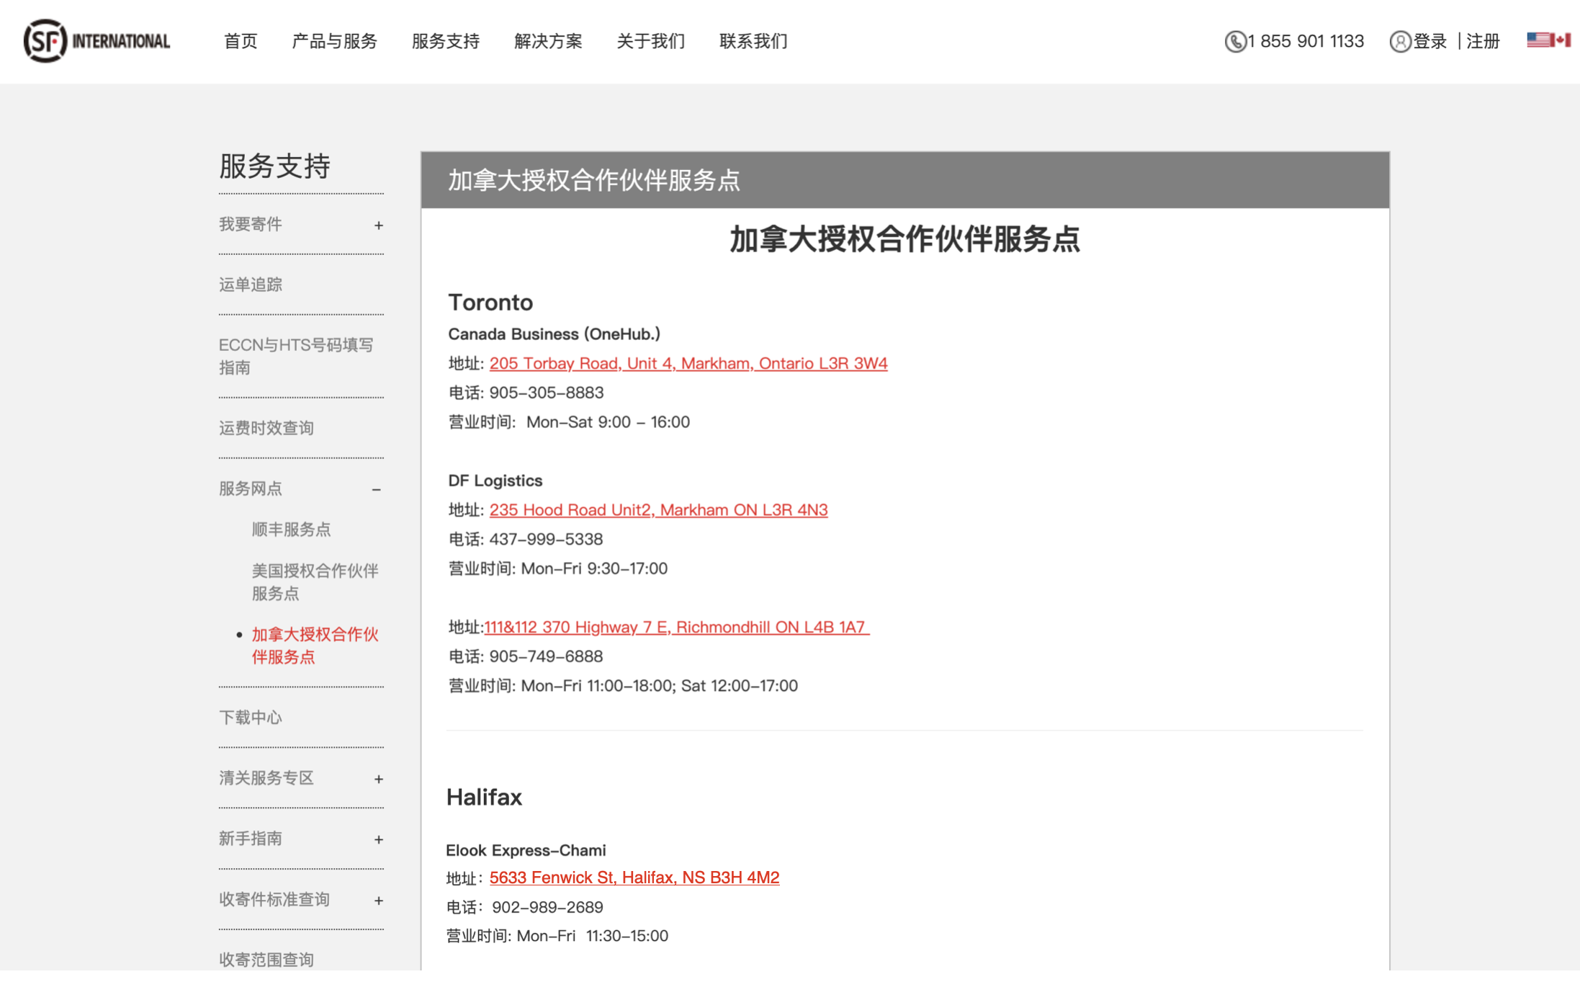
Task: Open the 服务支持 navigation menu
Action: [x=446, y=42]
